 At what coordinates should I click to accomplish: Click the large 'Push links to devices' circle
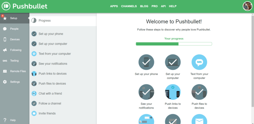tap(173, 92)
